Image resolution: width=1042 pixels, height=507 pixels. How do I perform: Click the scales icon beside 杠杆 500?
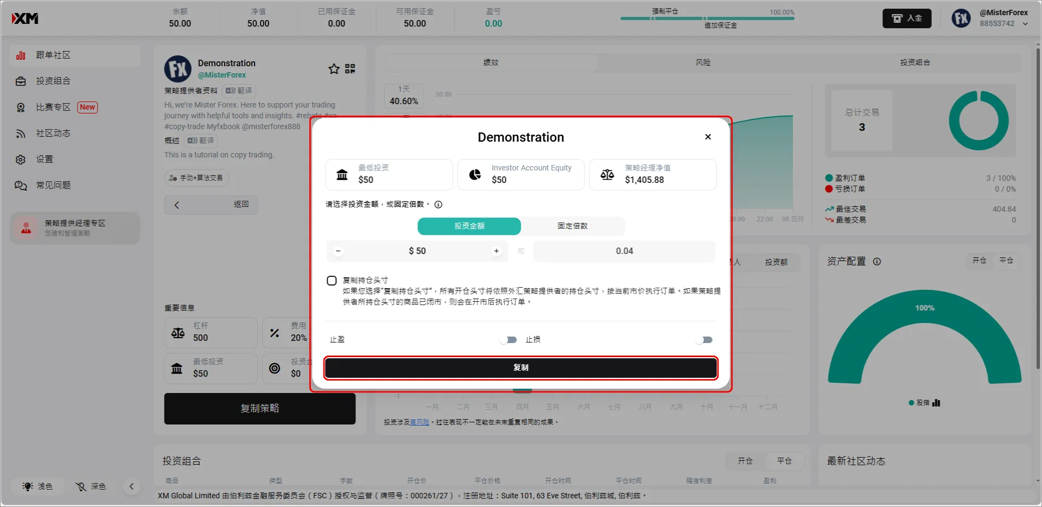(178, 333)
